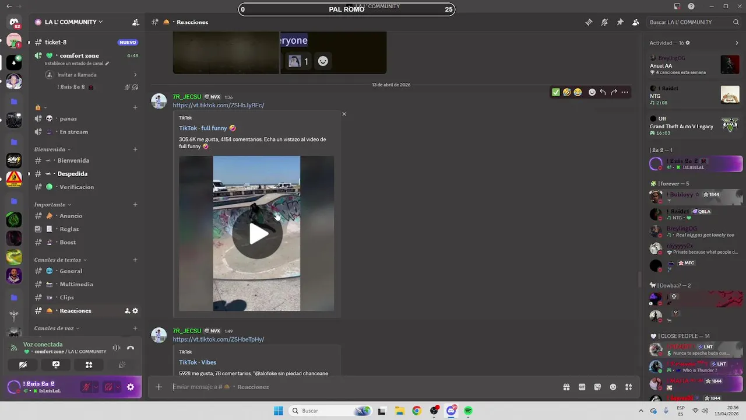This screenshot has width=746, height=420.
Task: Collapse the Importante category
Action: click(x=52, y=205)
